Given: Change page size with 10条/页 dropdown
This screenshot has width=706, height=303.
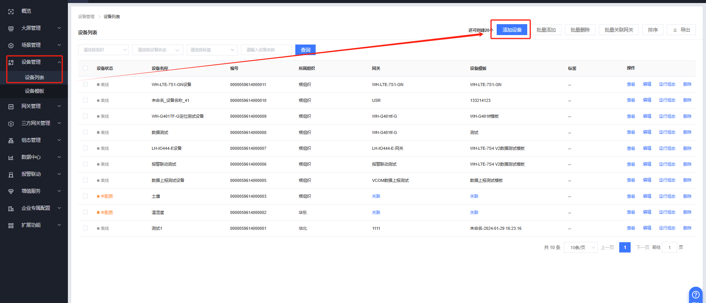Looking at the screenshot, I should pos(580,248).
